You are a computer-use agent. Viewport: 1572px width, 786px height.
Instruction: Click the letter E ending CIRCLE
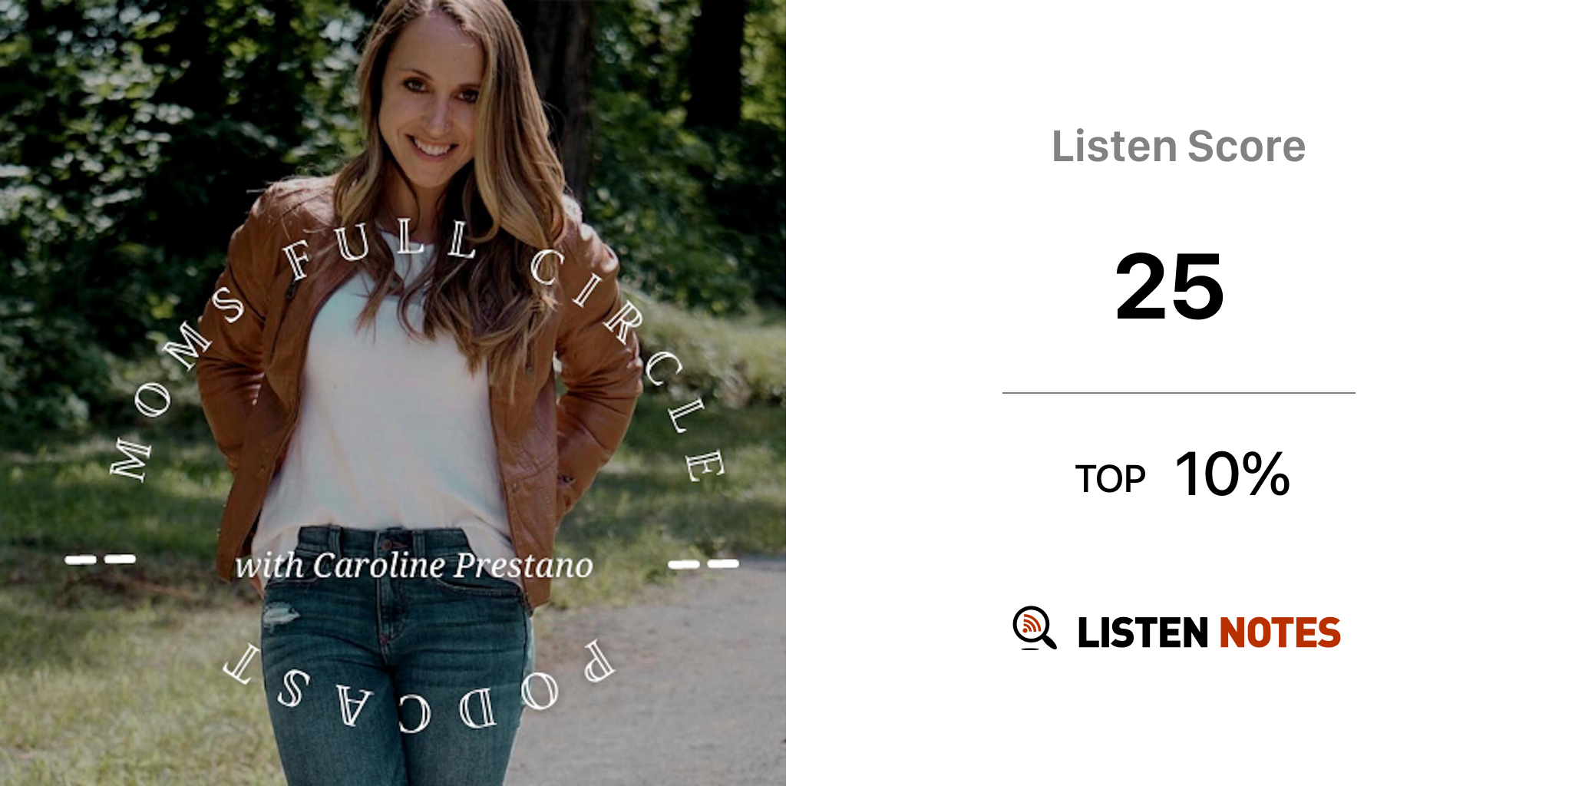705,465
